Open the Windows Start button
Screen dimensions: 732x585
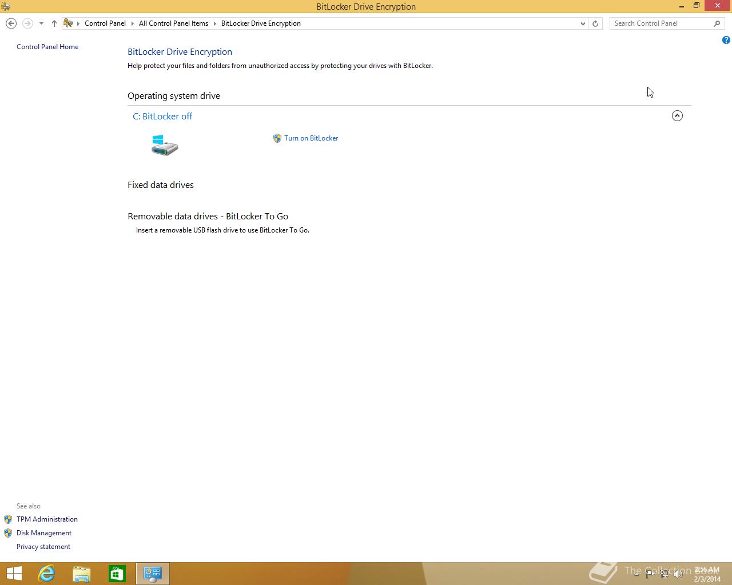(x=14, y=574)
